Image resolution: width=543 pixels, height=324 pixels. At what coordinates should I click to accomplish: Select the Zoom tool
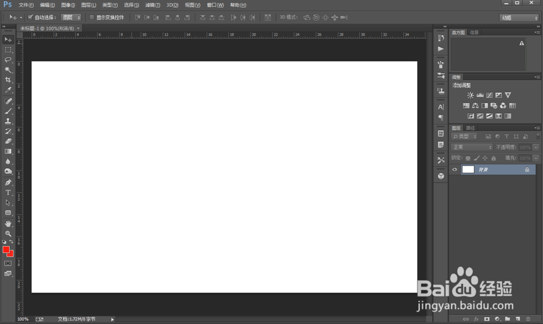(8, 234)
